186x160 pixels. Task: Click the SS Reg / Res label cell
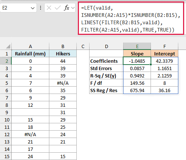(106, 90)
